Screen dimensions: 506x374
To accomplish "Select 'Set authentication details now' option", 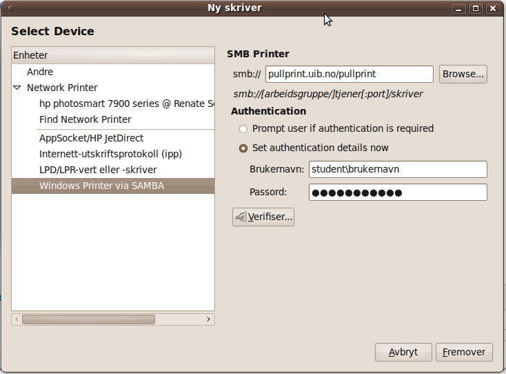I will 243,148.
